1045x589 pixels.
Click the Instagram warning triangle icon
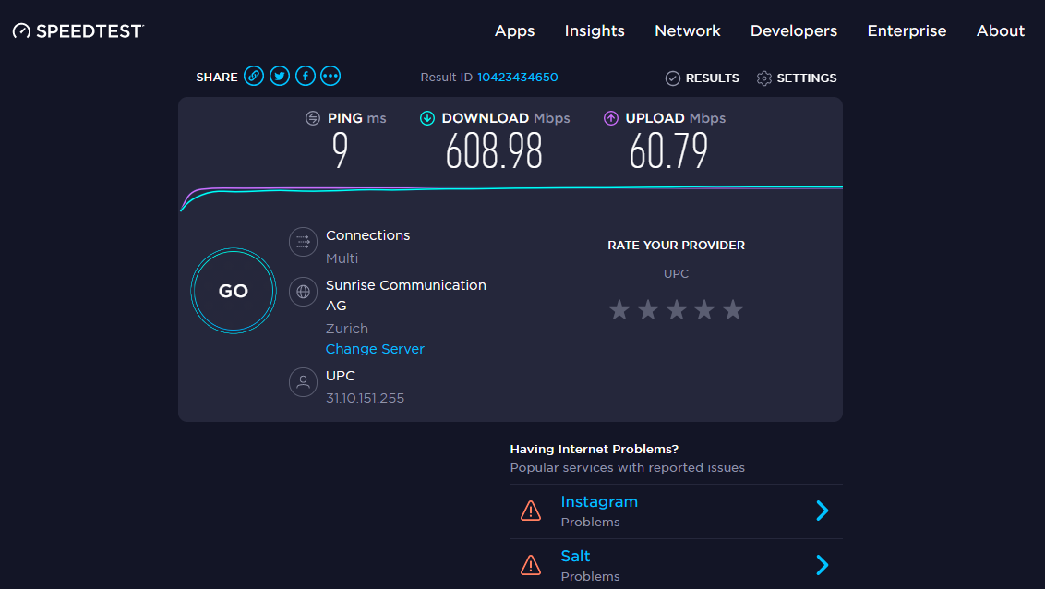pos(531,511)
